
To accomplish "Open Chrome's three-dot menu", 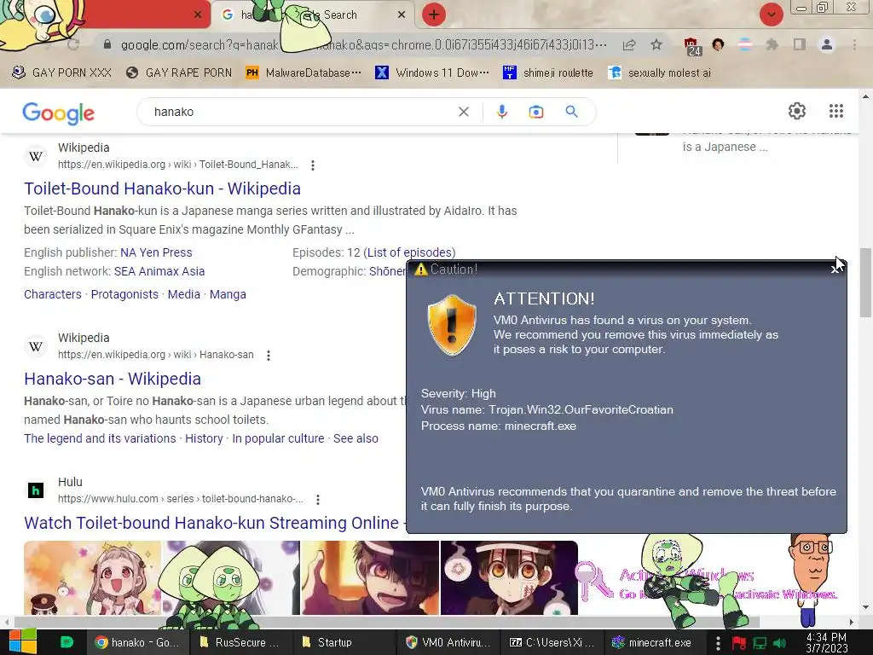I will [854, 44].
